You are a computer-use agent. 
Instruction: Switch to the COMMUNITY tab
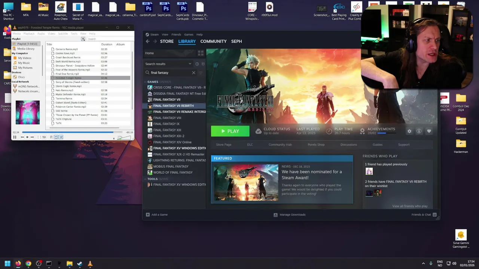tap(213, 41)
